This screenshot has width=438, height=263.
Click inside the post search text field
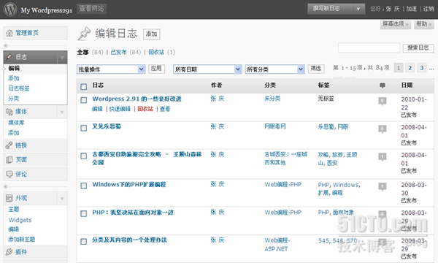pyautogui.click(x=369, y=47)
